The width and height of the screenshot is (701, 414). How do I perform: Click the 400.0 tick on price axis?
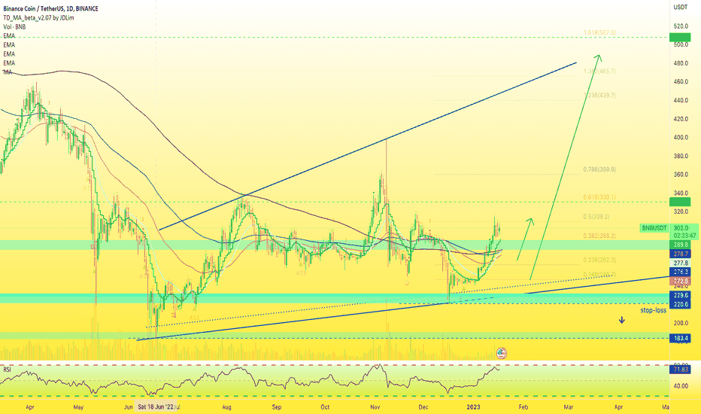[681, 138]
